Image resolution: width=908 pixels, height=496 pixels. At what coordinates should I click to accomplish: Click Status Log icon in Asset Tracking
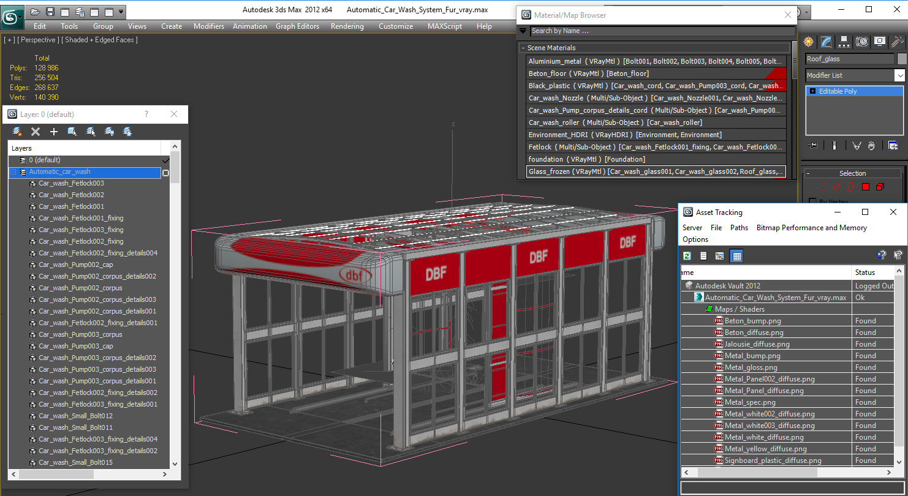pyautogui.click(x=703, y=256)
